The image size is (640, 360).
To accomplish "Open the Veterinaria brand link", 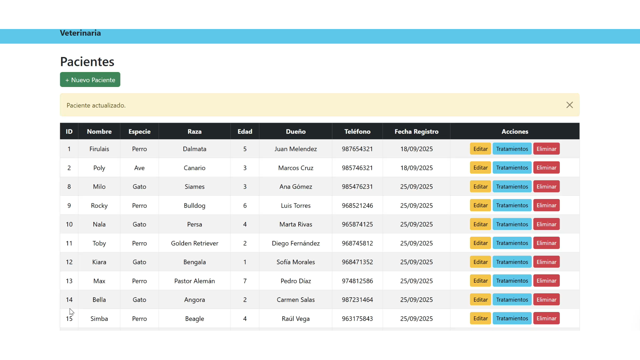I will tap(80, 33).
